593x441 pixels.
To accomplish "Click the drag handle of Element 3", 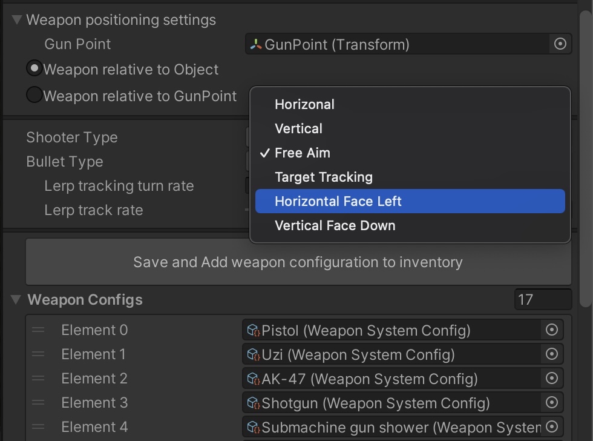I will tap(38, 403).
